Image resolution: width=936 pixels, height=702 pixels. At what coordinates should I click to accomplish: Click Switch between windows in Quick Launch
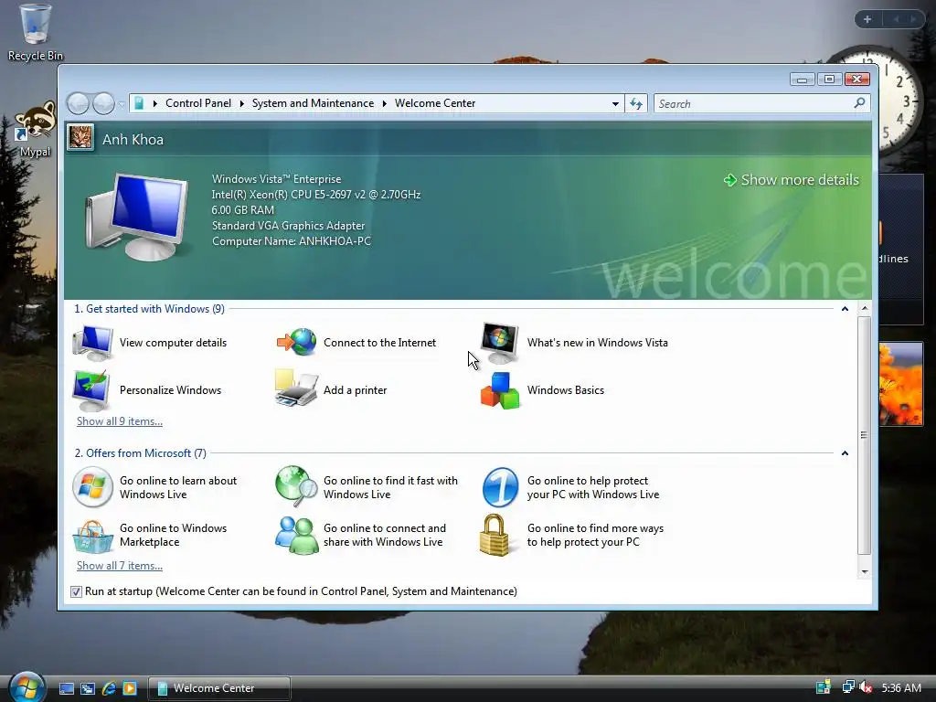pos(88,688)
